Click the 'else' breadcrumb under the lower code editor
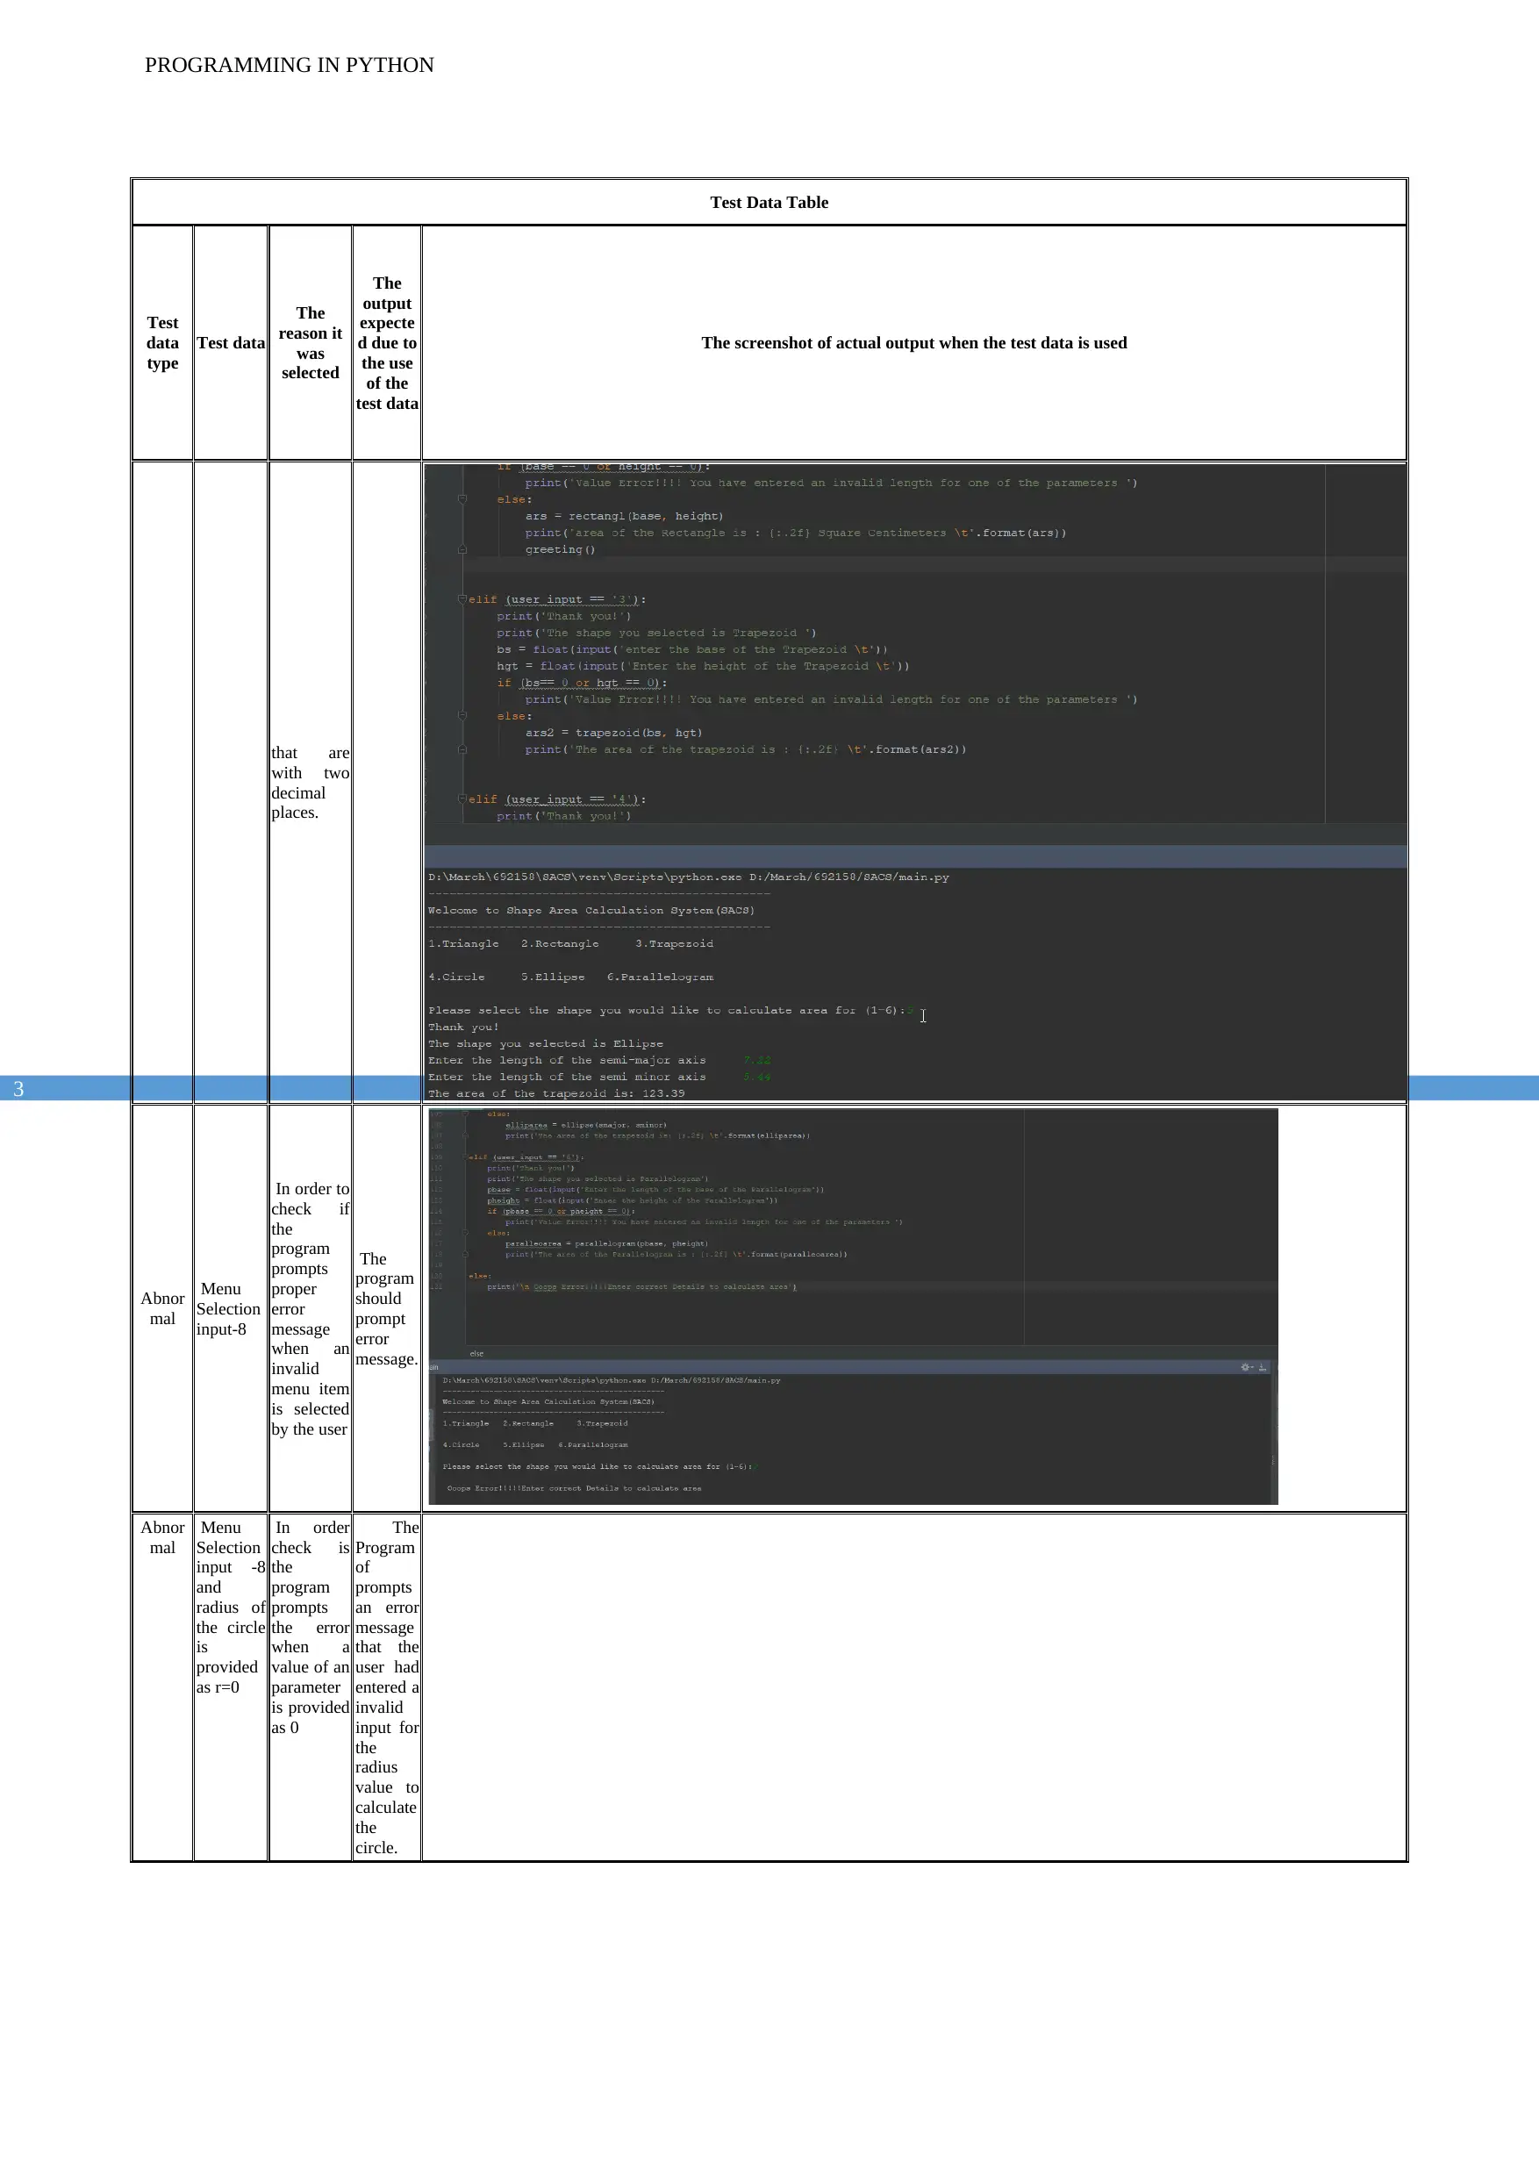This screenshot has width=1539, height=2177. click(476, 1354)
